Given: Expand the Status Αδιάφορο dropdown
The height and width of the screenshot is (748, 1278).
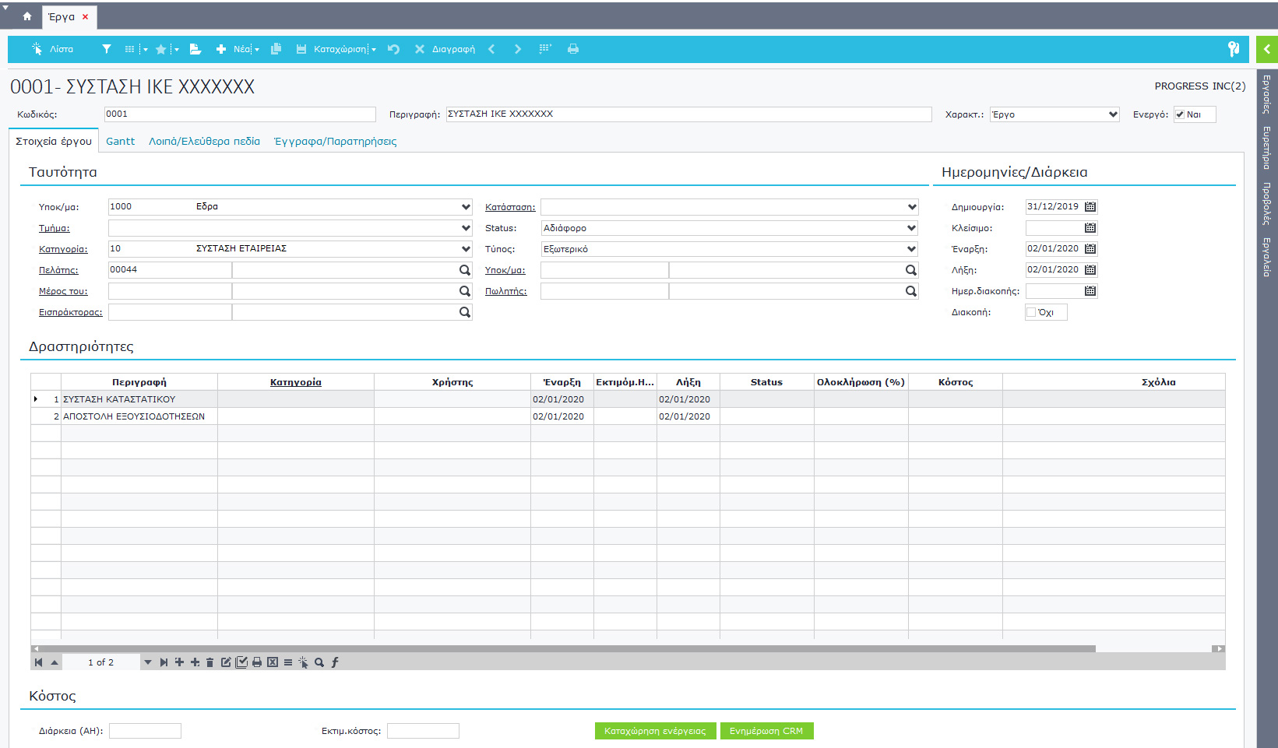Looking at the screenshot, I should (x=912, y=228).
